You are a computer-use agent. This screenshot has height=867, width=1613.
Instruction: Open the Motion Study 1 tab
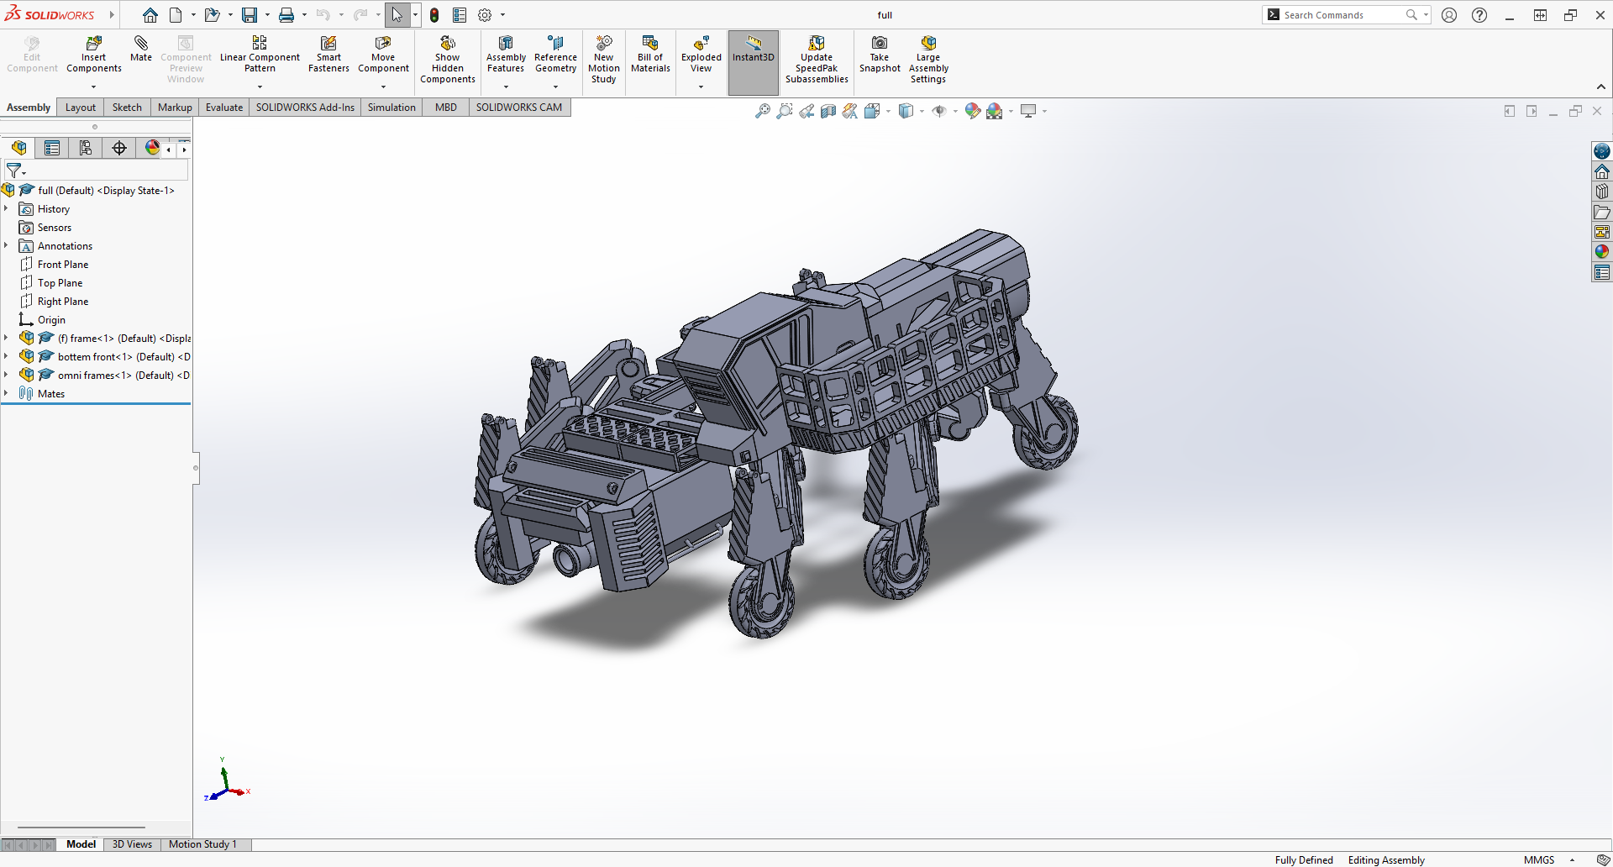point(202,844)
